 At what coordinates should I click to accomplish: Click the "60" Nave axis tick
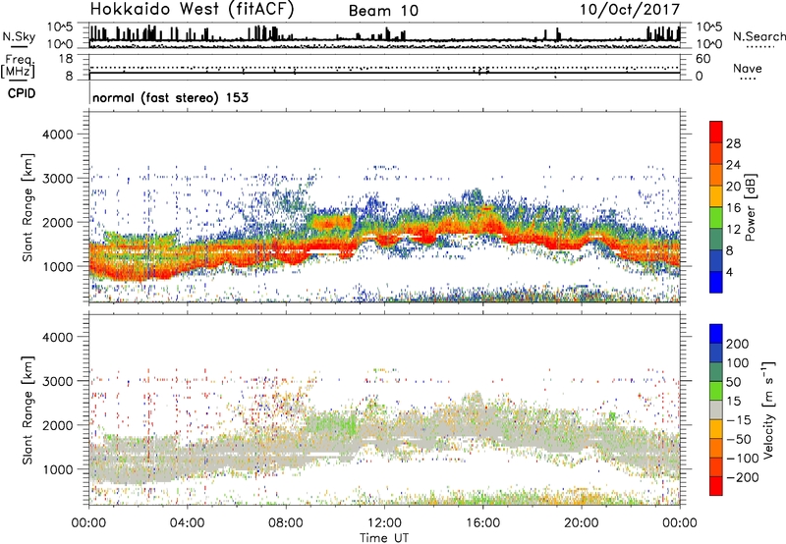tap(703, 59)
